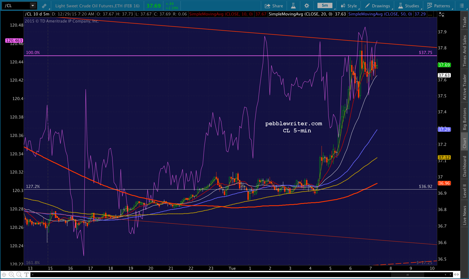The image size is (469, 279).
Task: Select the 5m timeframe button
Action: tap(325, 5)
